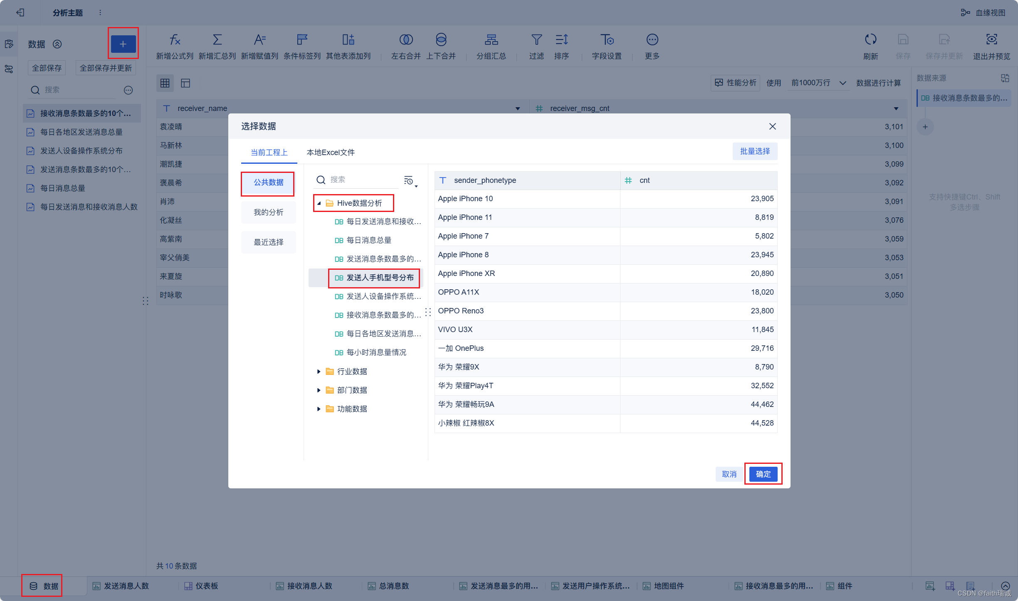The image size is (1018, 601).
Task: Enable 批量选择 batch selection
Action: [754, 150]
